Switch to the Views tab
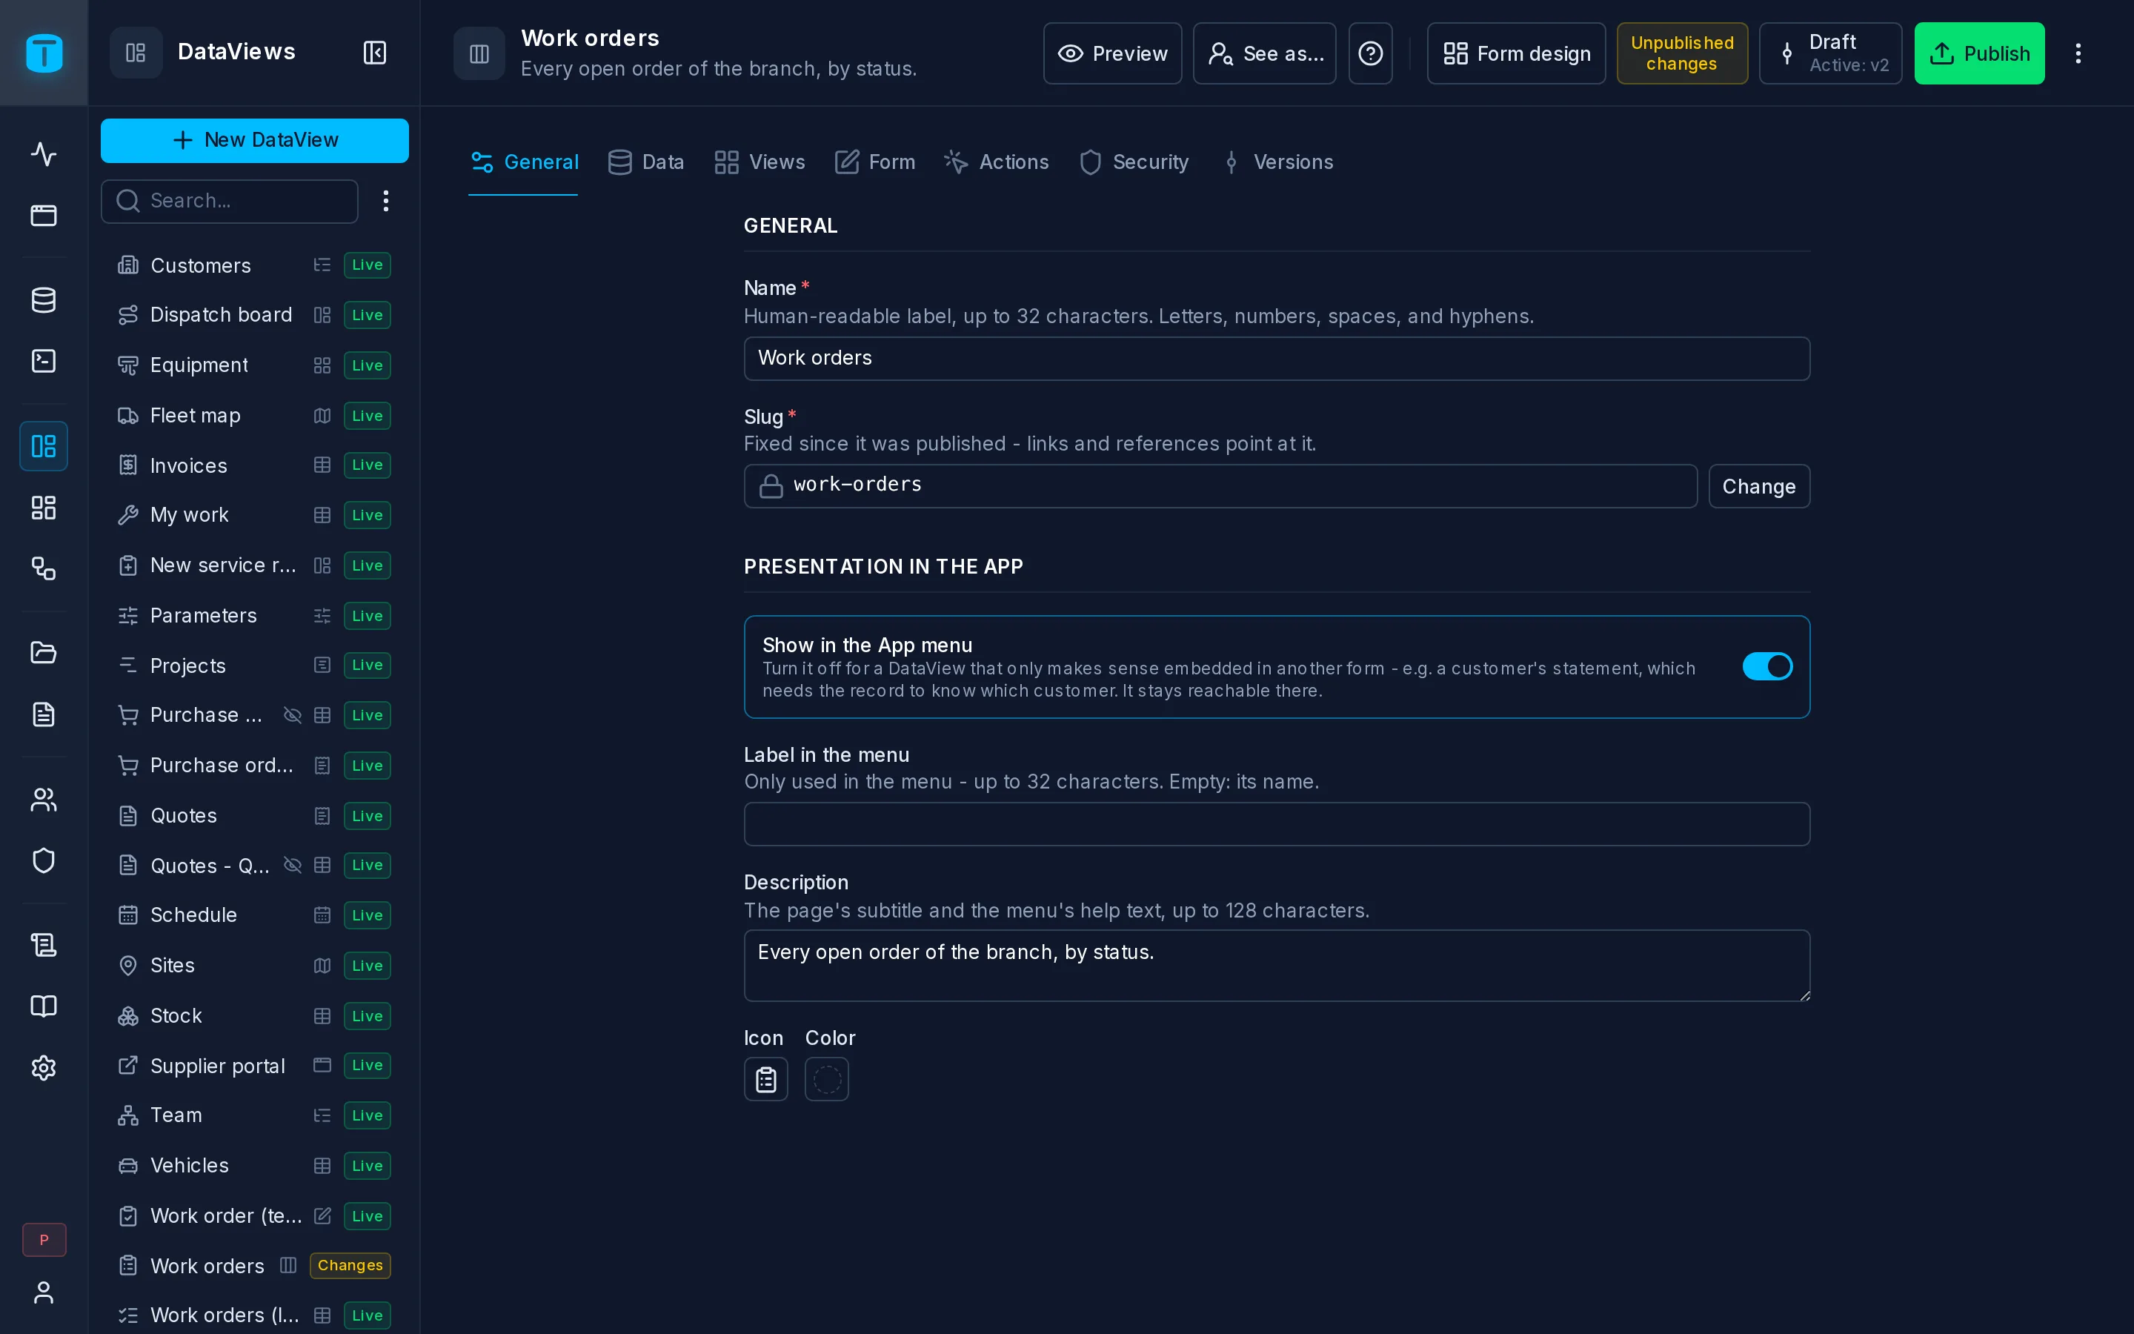The width and height of the screenshot is (2134, 1334). pos(759,162)
